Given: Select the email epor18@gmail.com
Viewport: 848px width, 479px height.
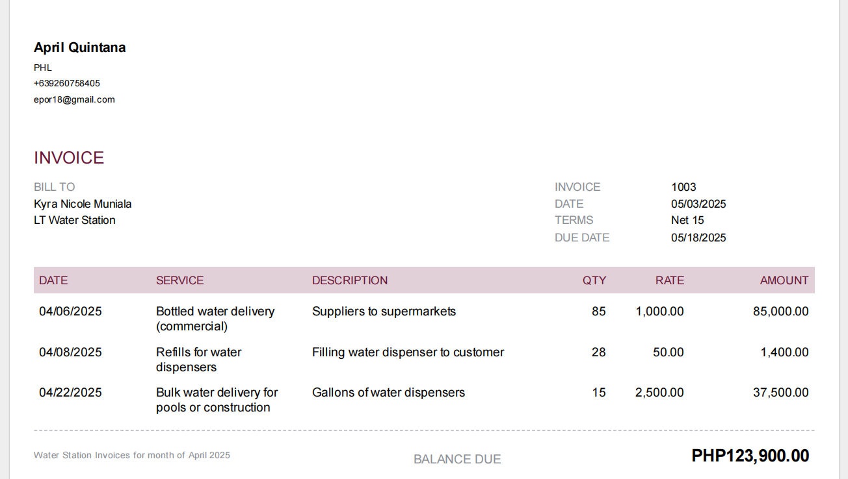Looking at the screenshot, I should (74, 99).
